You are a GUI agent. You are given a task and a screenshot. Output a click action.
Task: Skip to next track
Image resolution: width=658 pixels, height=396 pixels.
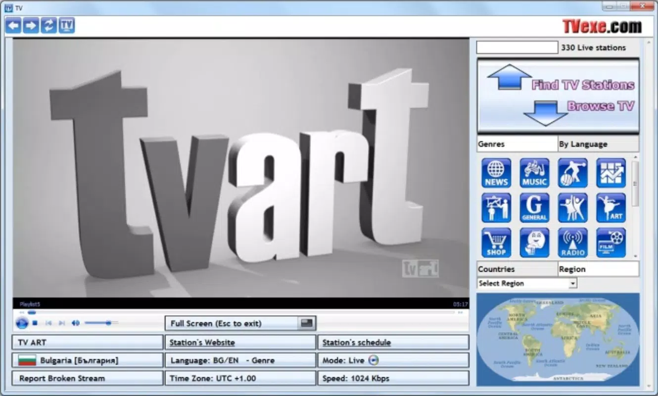pos(62,323)
